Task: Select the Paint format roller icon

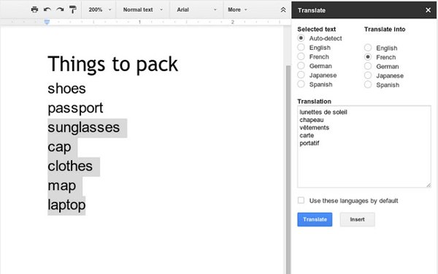Action: [73, 9]
